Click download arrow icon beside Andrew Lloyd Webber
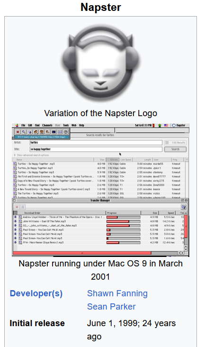 15,217
